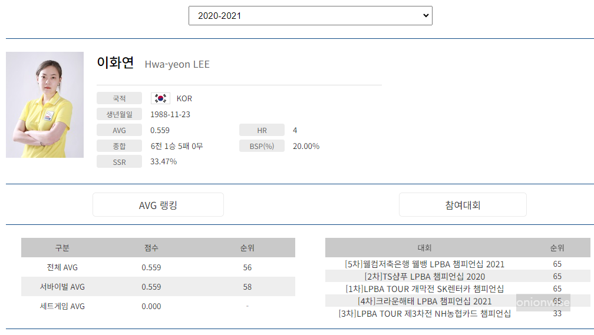Click rank 33 for NH농협카드 챔피언십
Screen dimensions: 594x335
point(557,313)
